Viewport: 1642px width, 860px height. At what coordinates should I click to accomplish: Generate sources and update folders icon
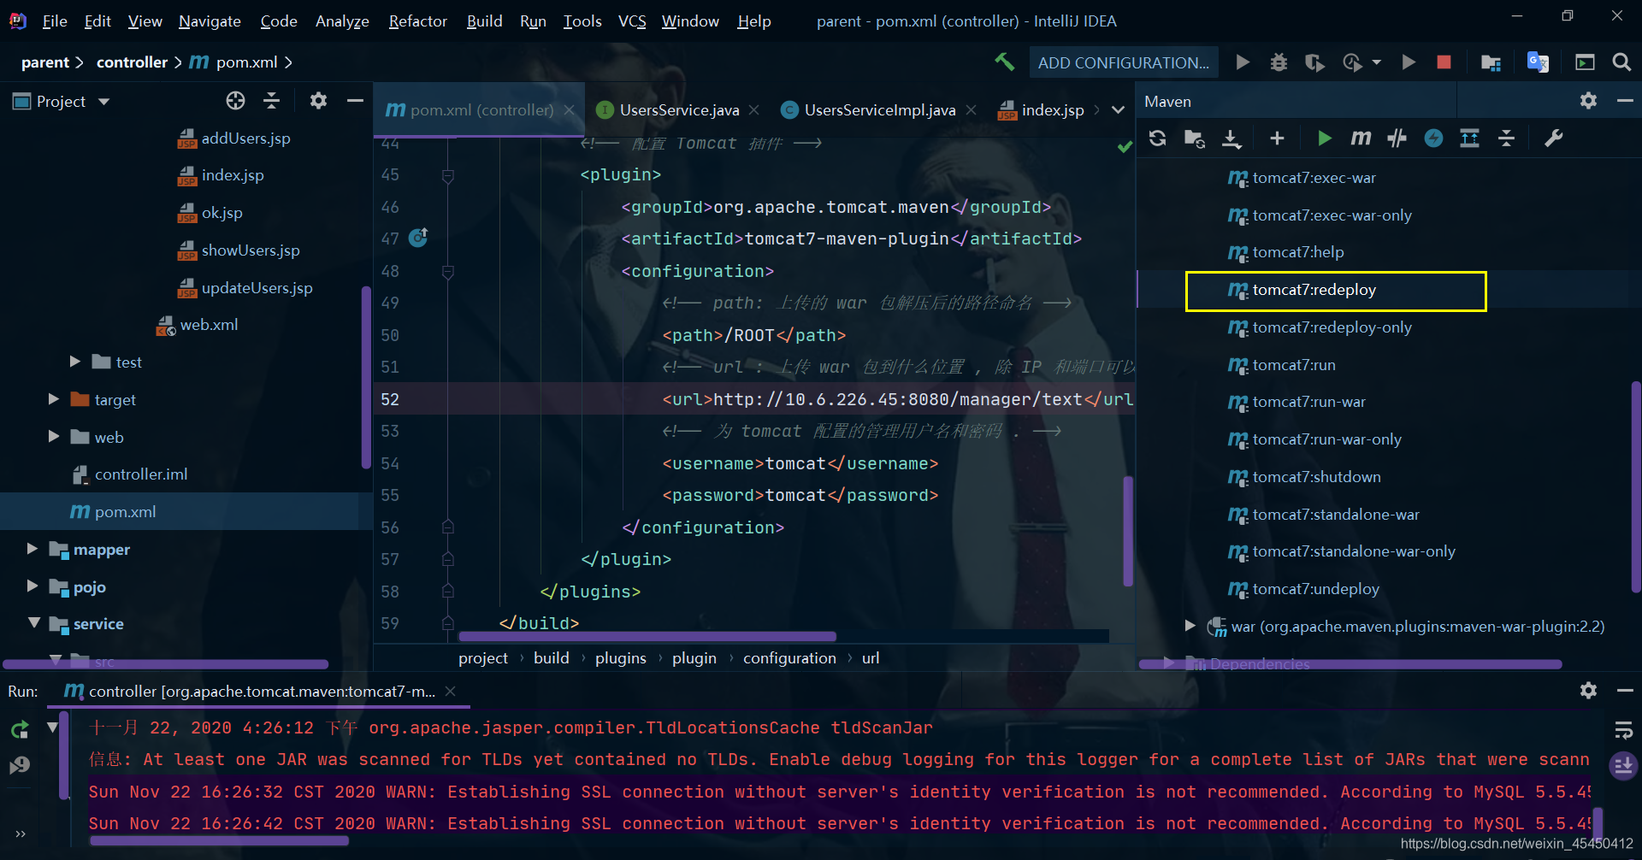[x=1195, y=138]
